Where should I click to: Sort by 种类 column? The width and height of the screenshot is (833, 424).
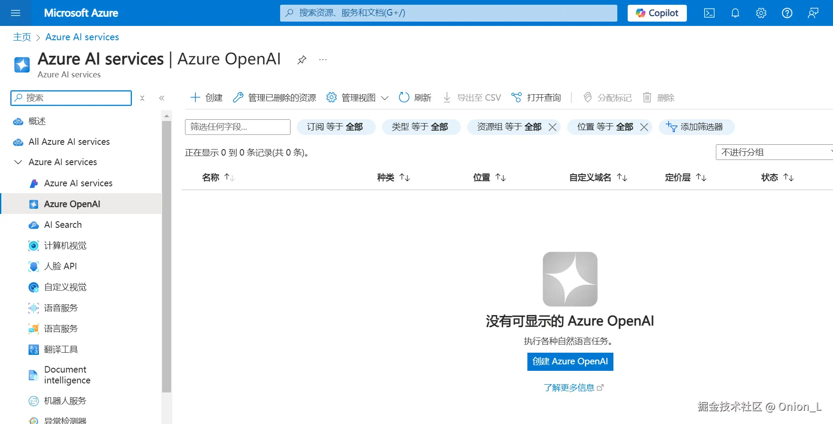393,178
